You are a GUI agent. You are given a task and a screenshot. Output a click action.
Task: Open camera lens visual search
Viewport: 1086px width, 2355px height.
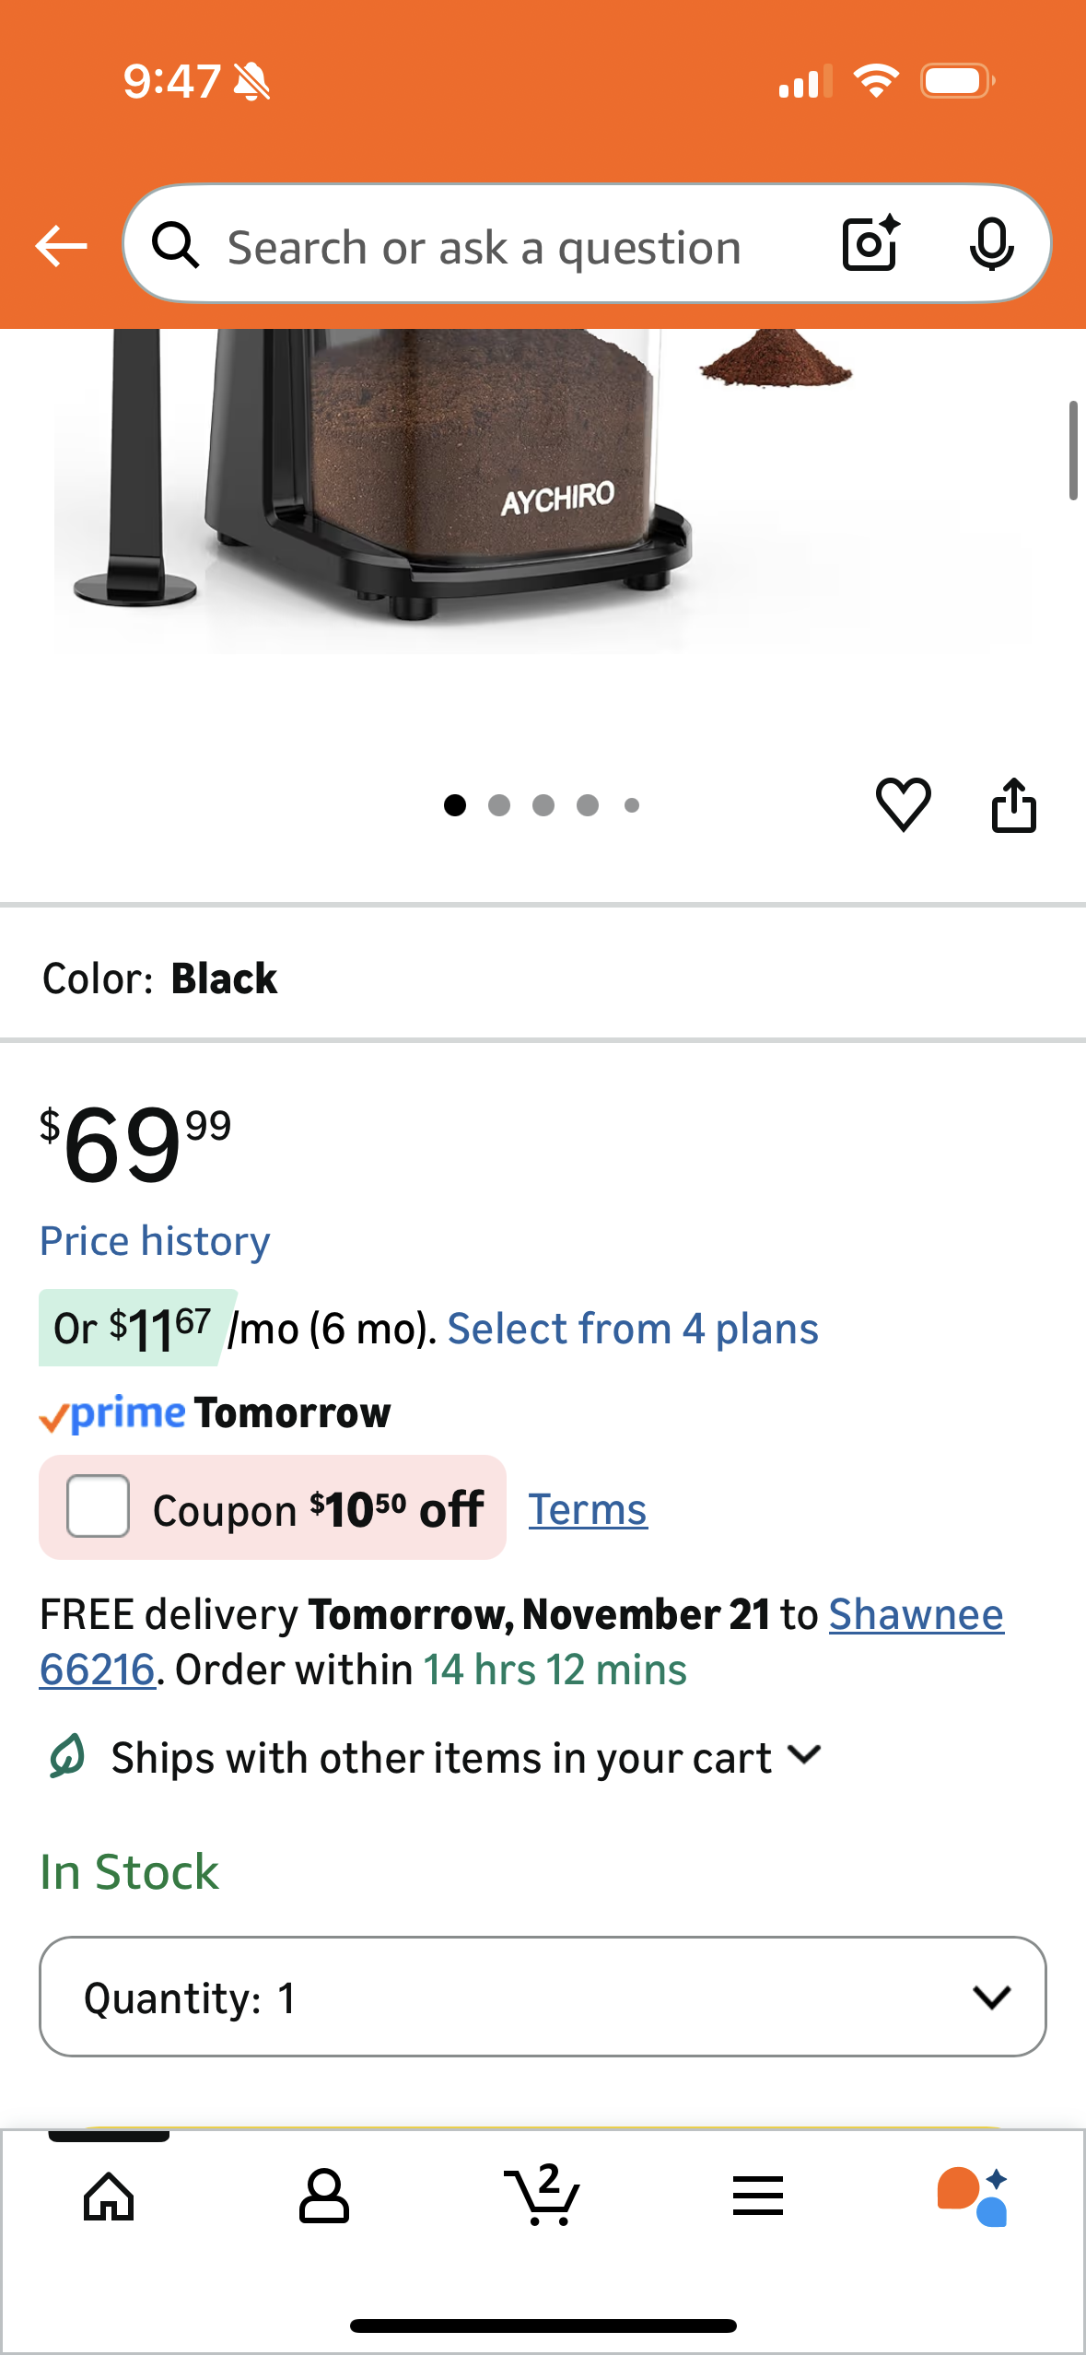[x=870, y=244]
